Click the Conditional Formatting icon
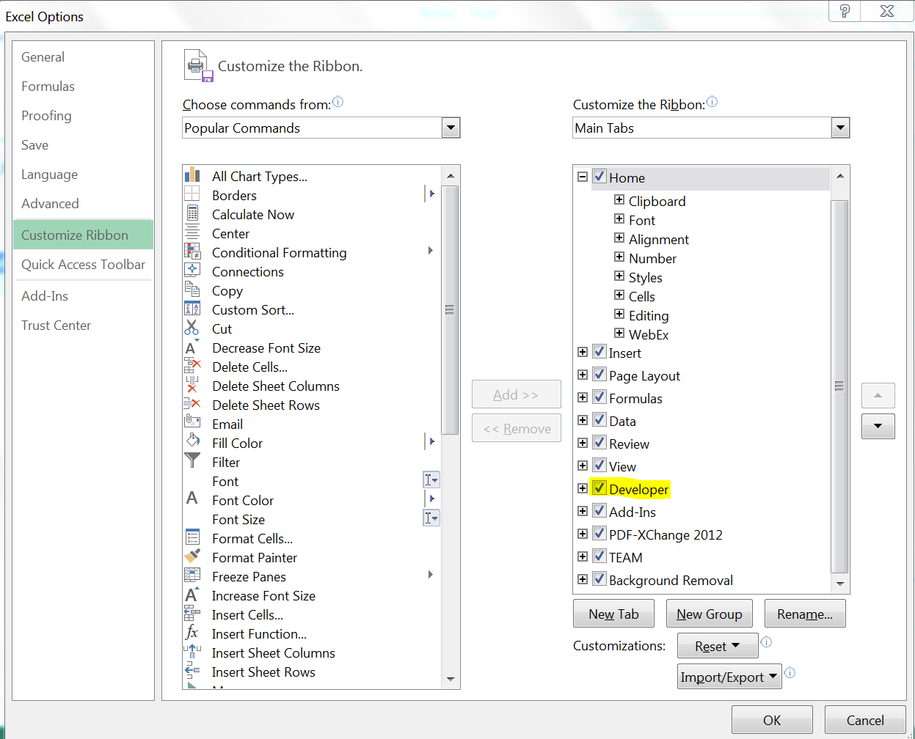 pyautogui.click(x=192, y=252)
